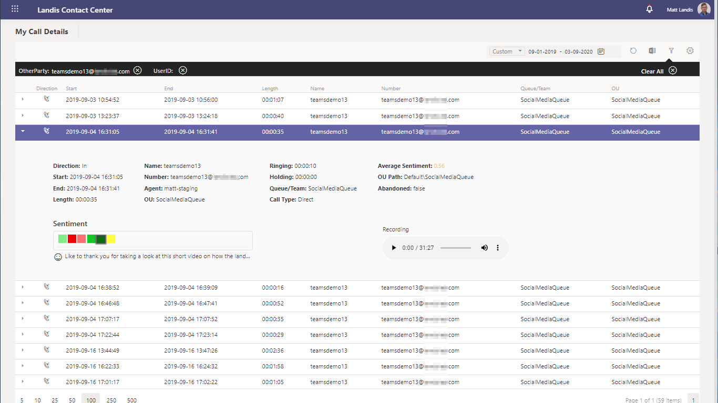The height and width of the screenshot is (403, 718).
Task: Click inbound call icon for 16:22:33 row
Action: click(x=47, y=365)
